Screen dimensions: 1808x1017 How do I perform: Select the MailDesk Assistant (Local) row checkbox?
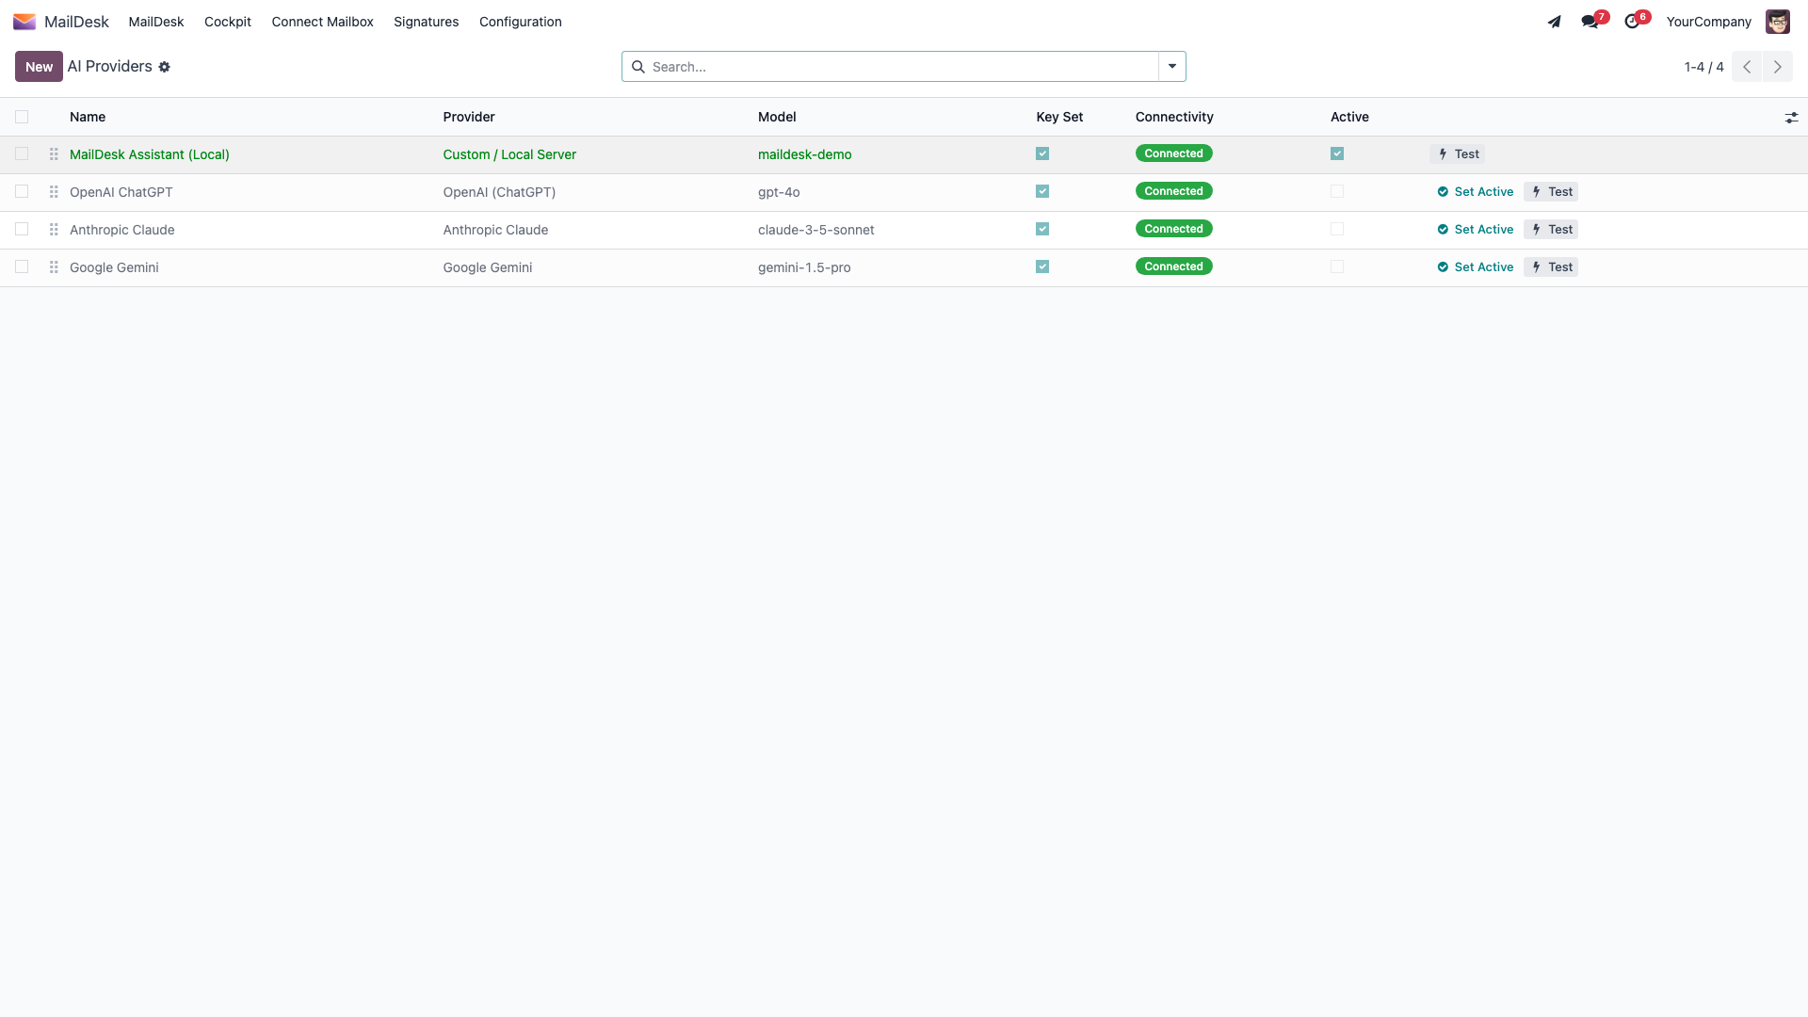(x=22, y=153)
